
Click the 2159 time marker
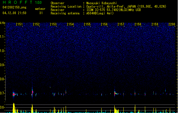tap(155, 24)
